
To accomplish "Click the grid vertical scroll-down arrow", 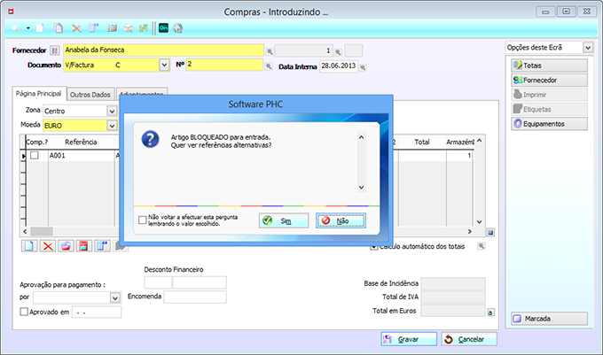I will tap(479, 222).
